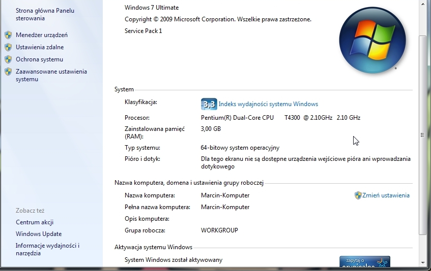The height and width of the screenshot is (271, 431).
Task: Click the Windows 7 Ultimate edition text
Action: 152,8
